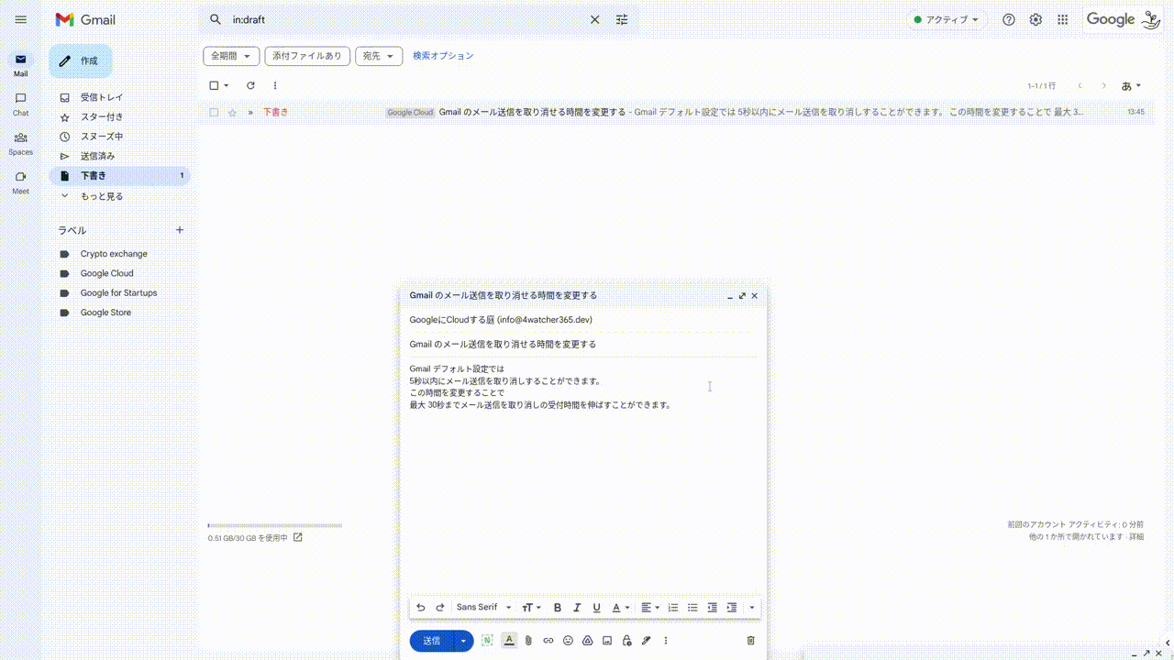Screen dimensions: 1174x660
Task: Open Spaces in the left rail
Action: pyautogui.click(x=20, y=143)
